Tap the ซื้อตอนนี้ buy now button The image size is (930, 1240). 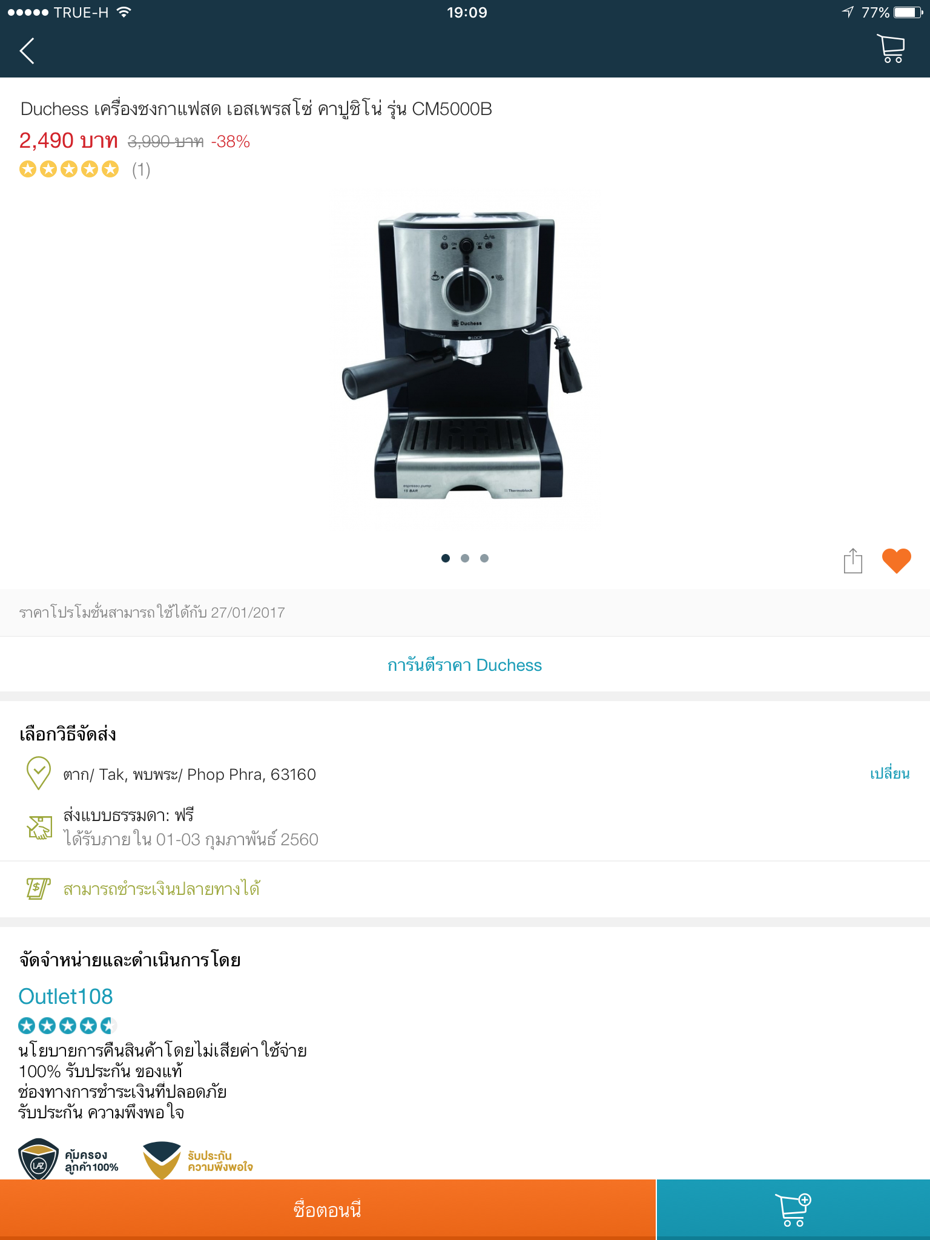pyautogui.click(x=328, y=1209)
